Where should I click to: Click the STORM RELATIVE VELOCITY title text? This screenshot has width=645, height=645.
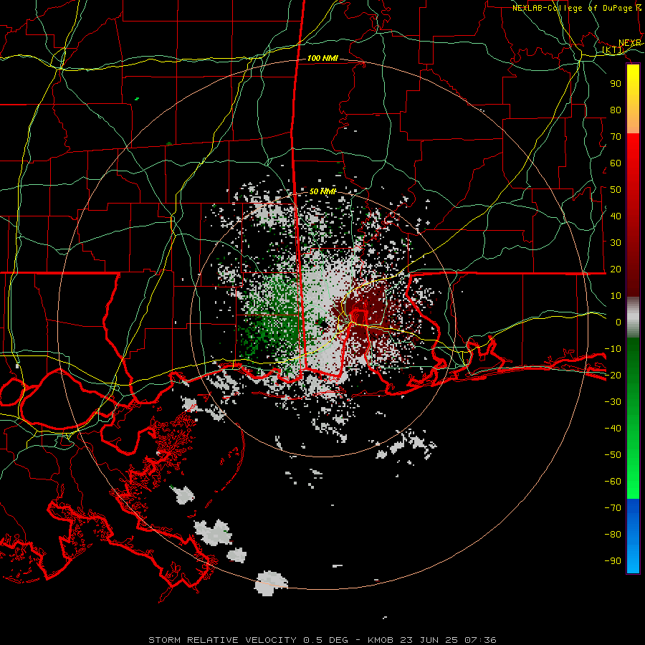pyautogui.click(x=222, y=640)
